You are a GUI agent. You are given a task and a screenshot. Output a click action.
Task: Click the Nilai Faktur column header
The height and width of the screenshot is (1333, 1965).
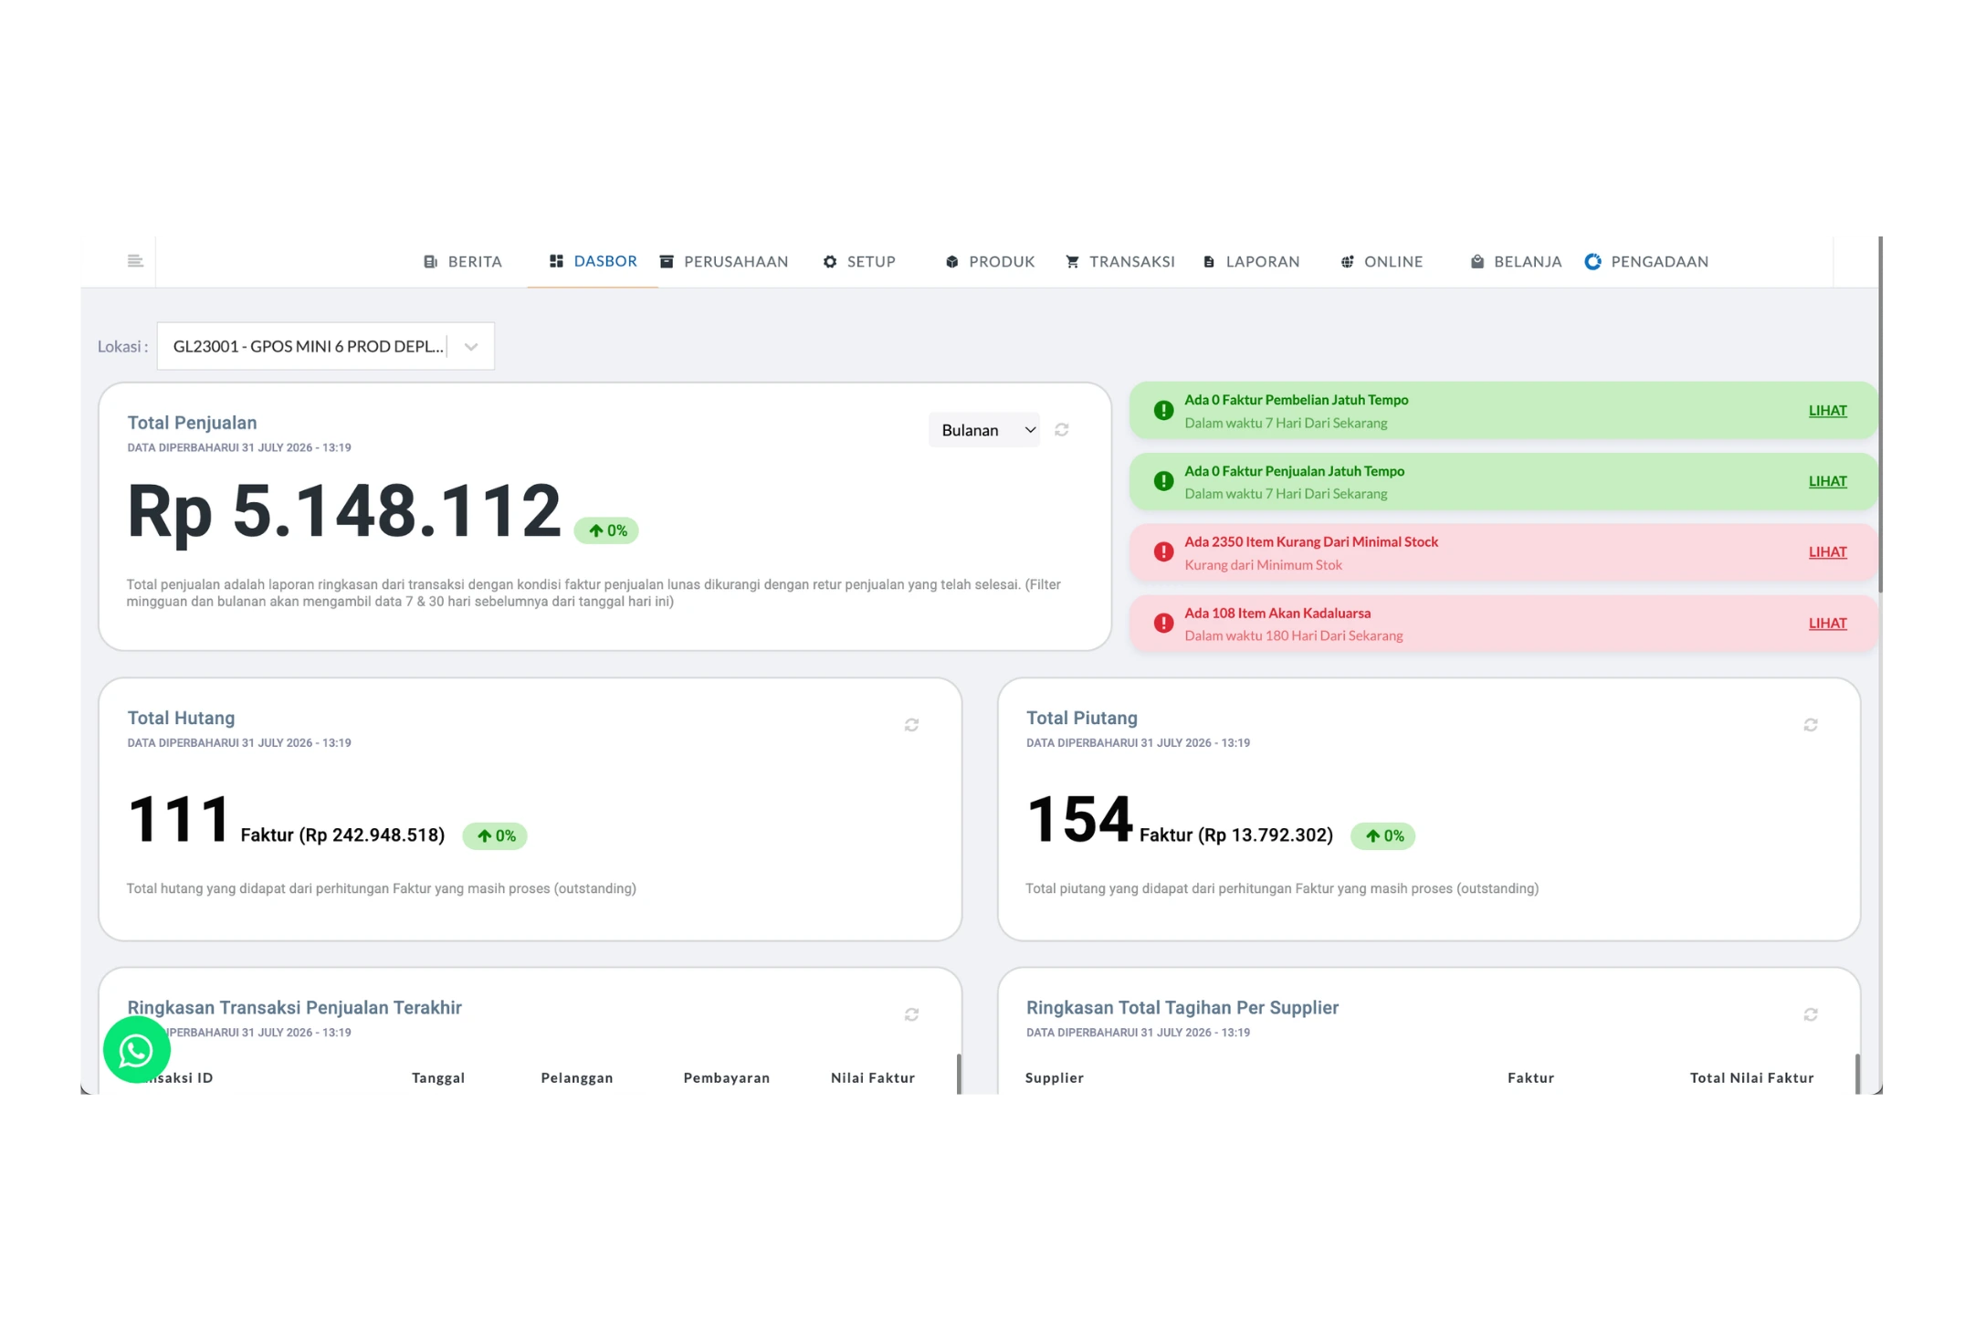click(873, 1077)
